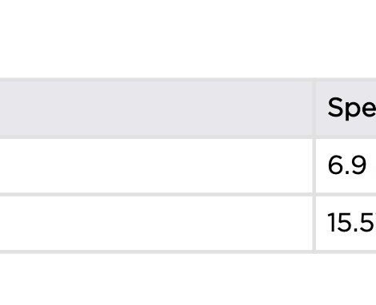Click the bottom border of the table
The width and height of the screenshot is (376, 305).
188,252
